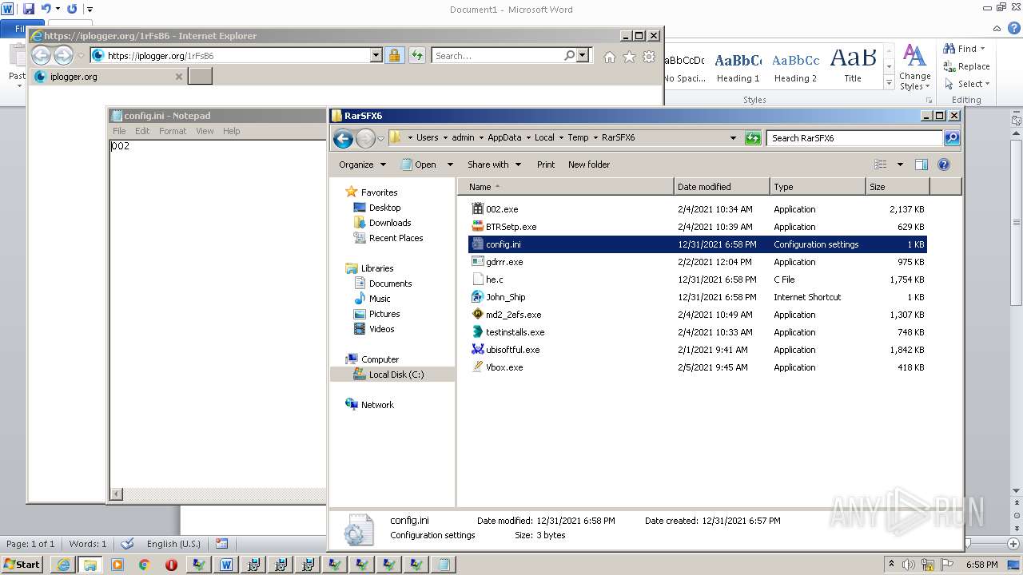Select Vbox.exe application
The height and width of the screenshot is (575, 1023).
504,367
